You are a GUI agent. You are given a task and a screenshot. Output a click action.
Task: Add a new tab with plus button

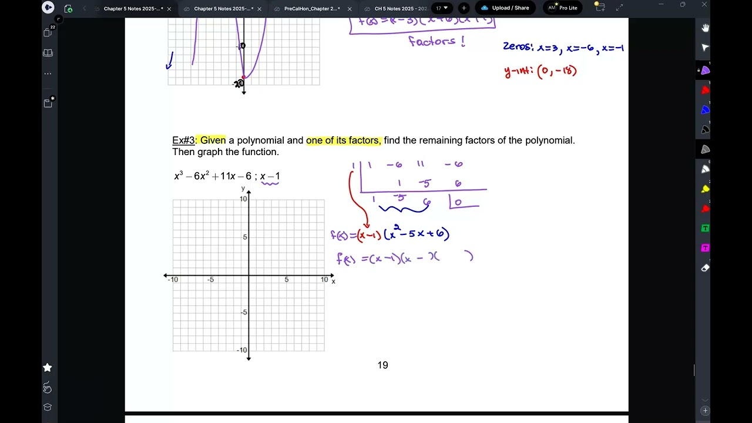464,8
